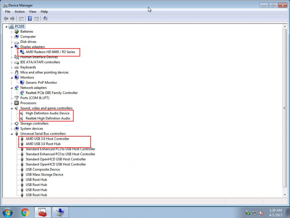Open the File menu
The width and height of the screenshot is (290, 218).
(8, 11)
